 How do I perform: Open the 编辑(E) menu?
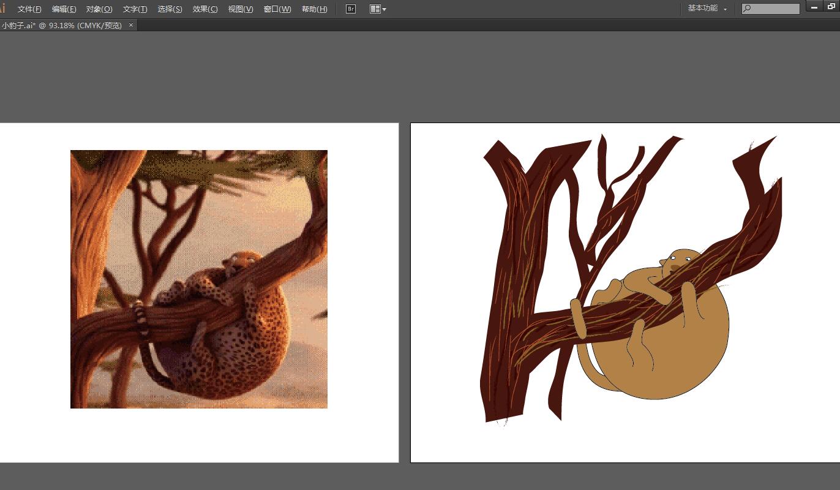click(64, 9)
